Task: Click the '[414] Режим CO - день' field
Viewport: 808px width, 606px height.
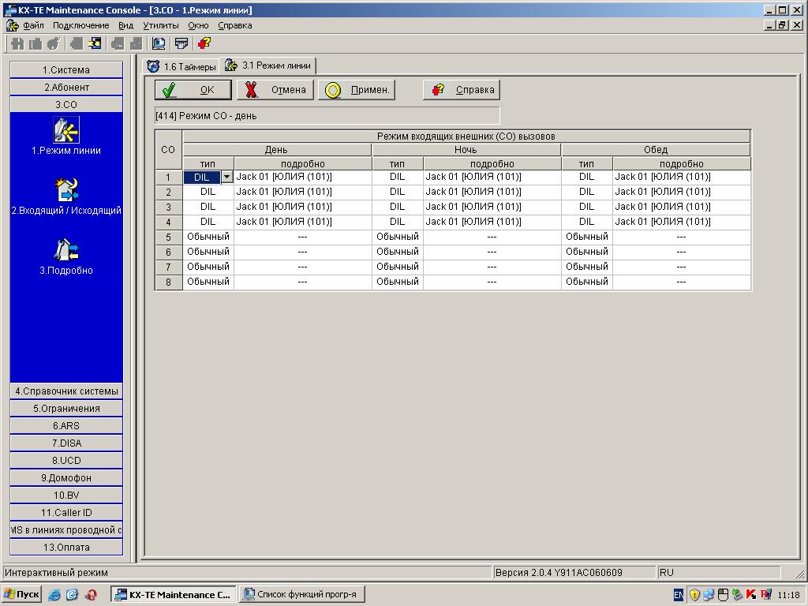Action: [x=327, y=116]
